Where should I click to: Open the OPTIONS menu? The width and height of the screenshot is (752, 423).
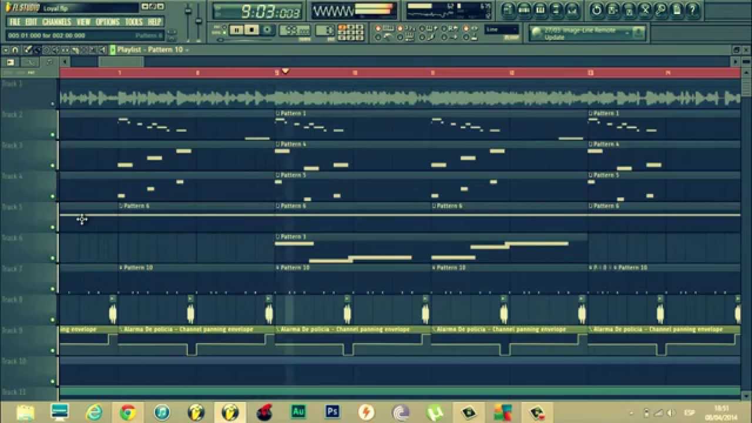pos(108,22)
